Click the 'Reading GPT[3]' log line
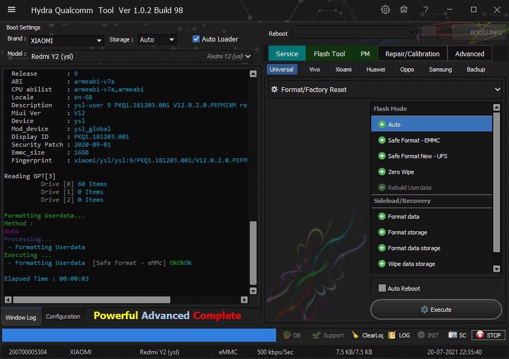 [30, 176]
